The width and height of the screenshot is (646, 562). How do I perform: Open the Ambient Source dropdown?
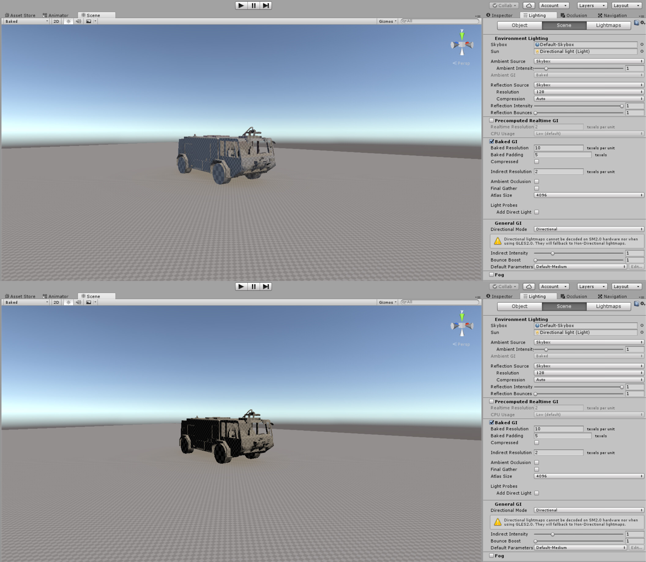(588, 61)
